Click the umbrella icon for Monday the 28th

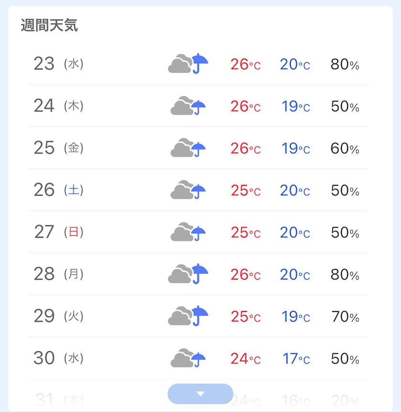[x=200, y=273]
